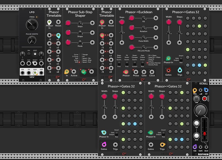Click the Smart/Raw switch on the top-row Phasor->Gates 32
The height and width of the screenshot is (160, 222).
pyautogui.click(x=181, y=59)
